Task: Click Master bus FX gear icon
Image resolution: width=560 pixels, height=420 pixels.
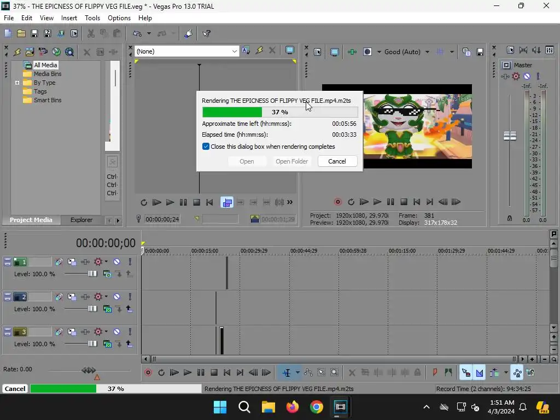Action: click(516, 76)
